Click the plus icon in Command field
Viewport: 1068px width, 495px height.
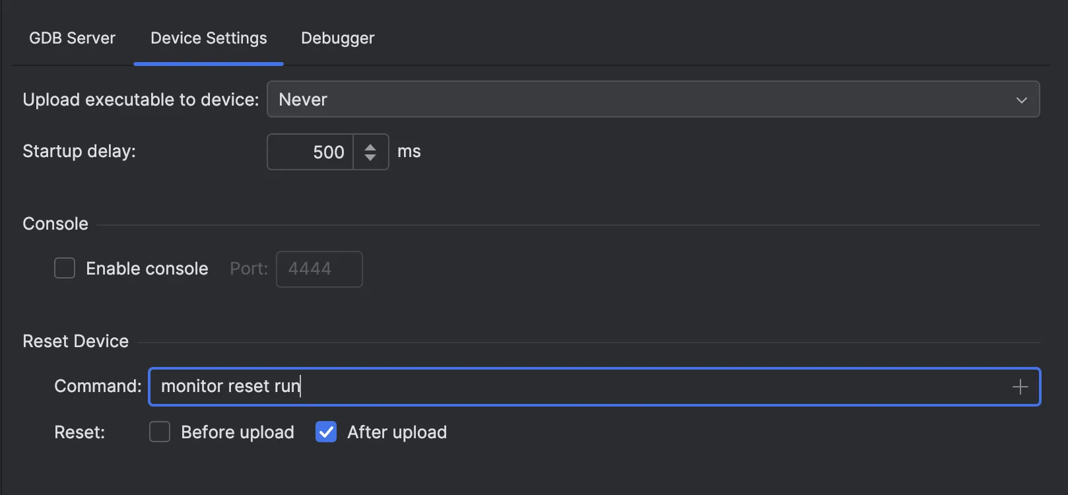point(1020,387)
